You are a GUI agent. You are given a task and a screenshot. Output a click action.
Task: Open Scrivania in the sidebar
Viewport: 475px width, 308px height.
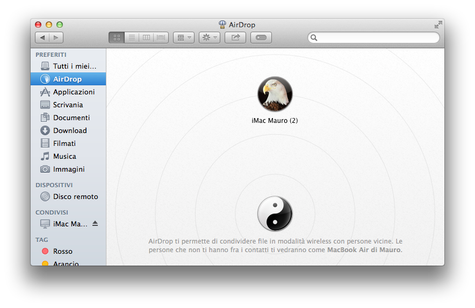68,105
